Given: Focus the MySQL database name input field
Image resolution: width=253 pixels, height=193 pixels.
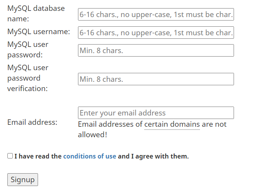Looking at the screenshot, I should pos(156,14).
